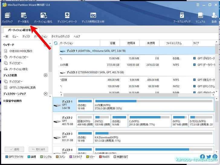Open the hamburger menu in title bar

[x=198, y=5]
